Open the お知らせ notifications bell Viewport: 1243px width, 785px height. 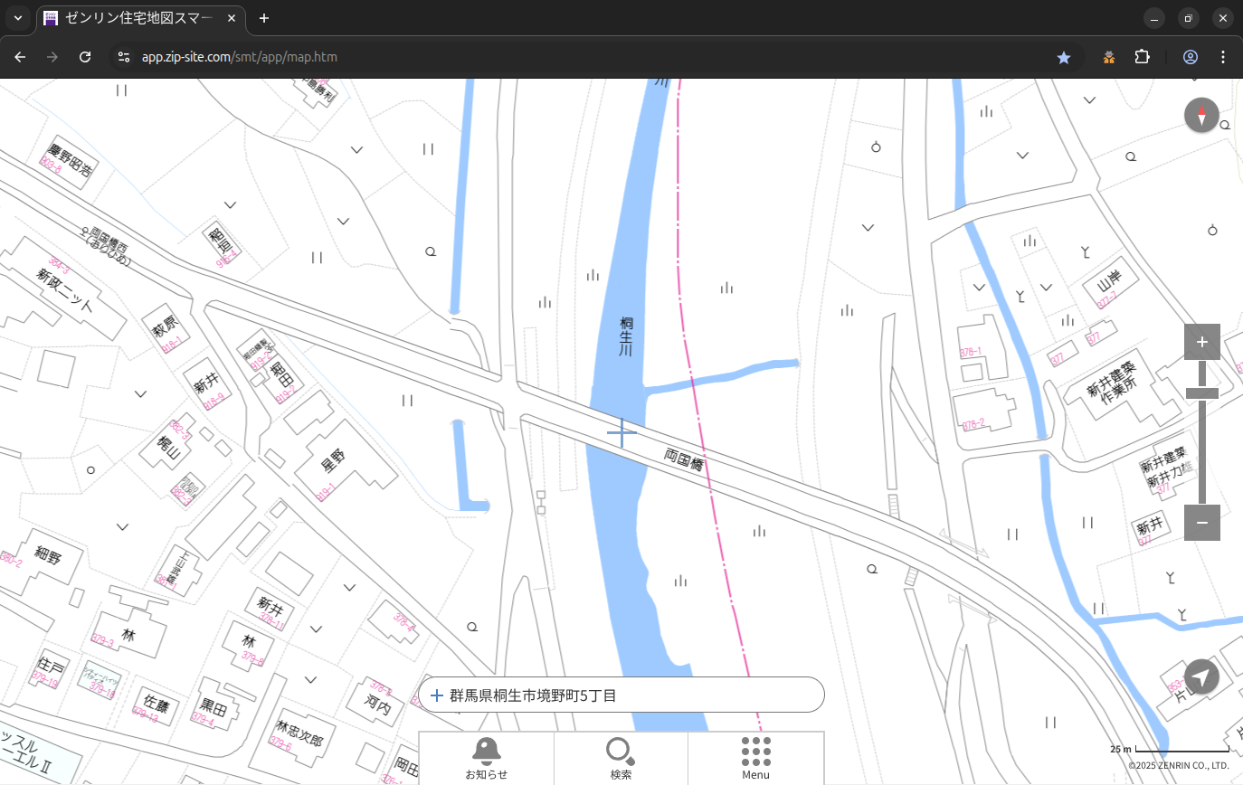(x=486, y=758)
